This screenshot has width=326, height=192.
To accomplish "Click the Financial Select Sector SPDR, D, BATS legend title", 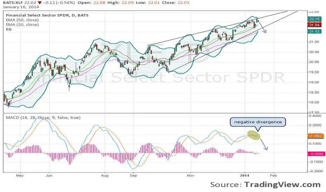I will (x=47, y=15).
